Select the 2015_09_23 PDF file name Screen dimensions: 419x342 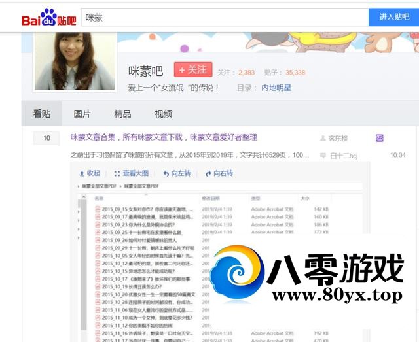(138, 225)
